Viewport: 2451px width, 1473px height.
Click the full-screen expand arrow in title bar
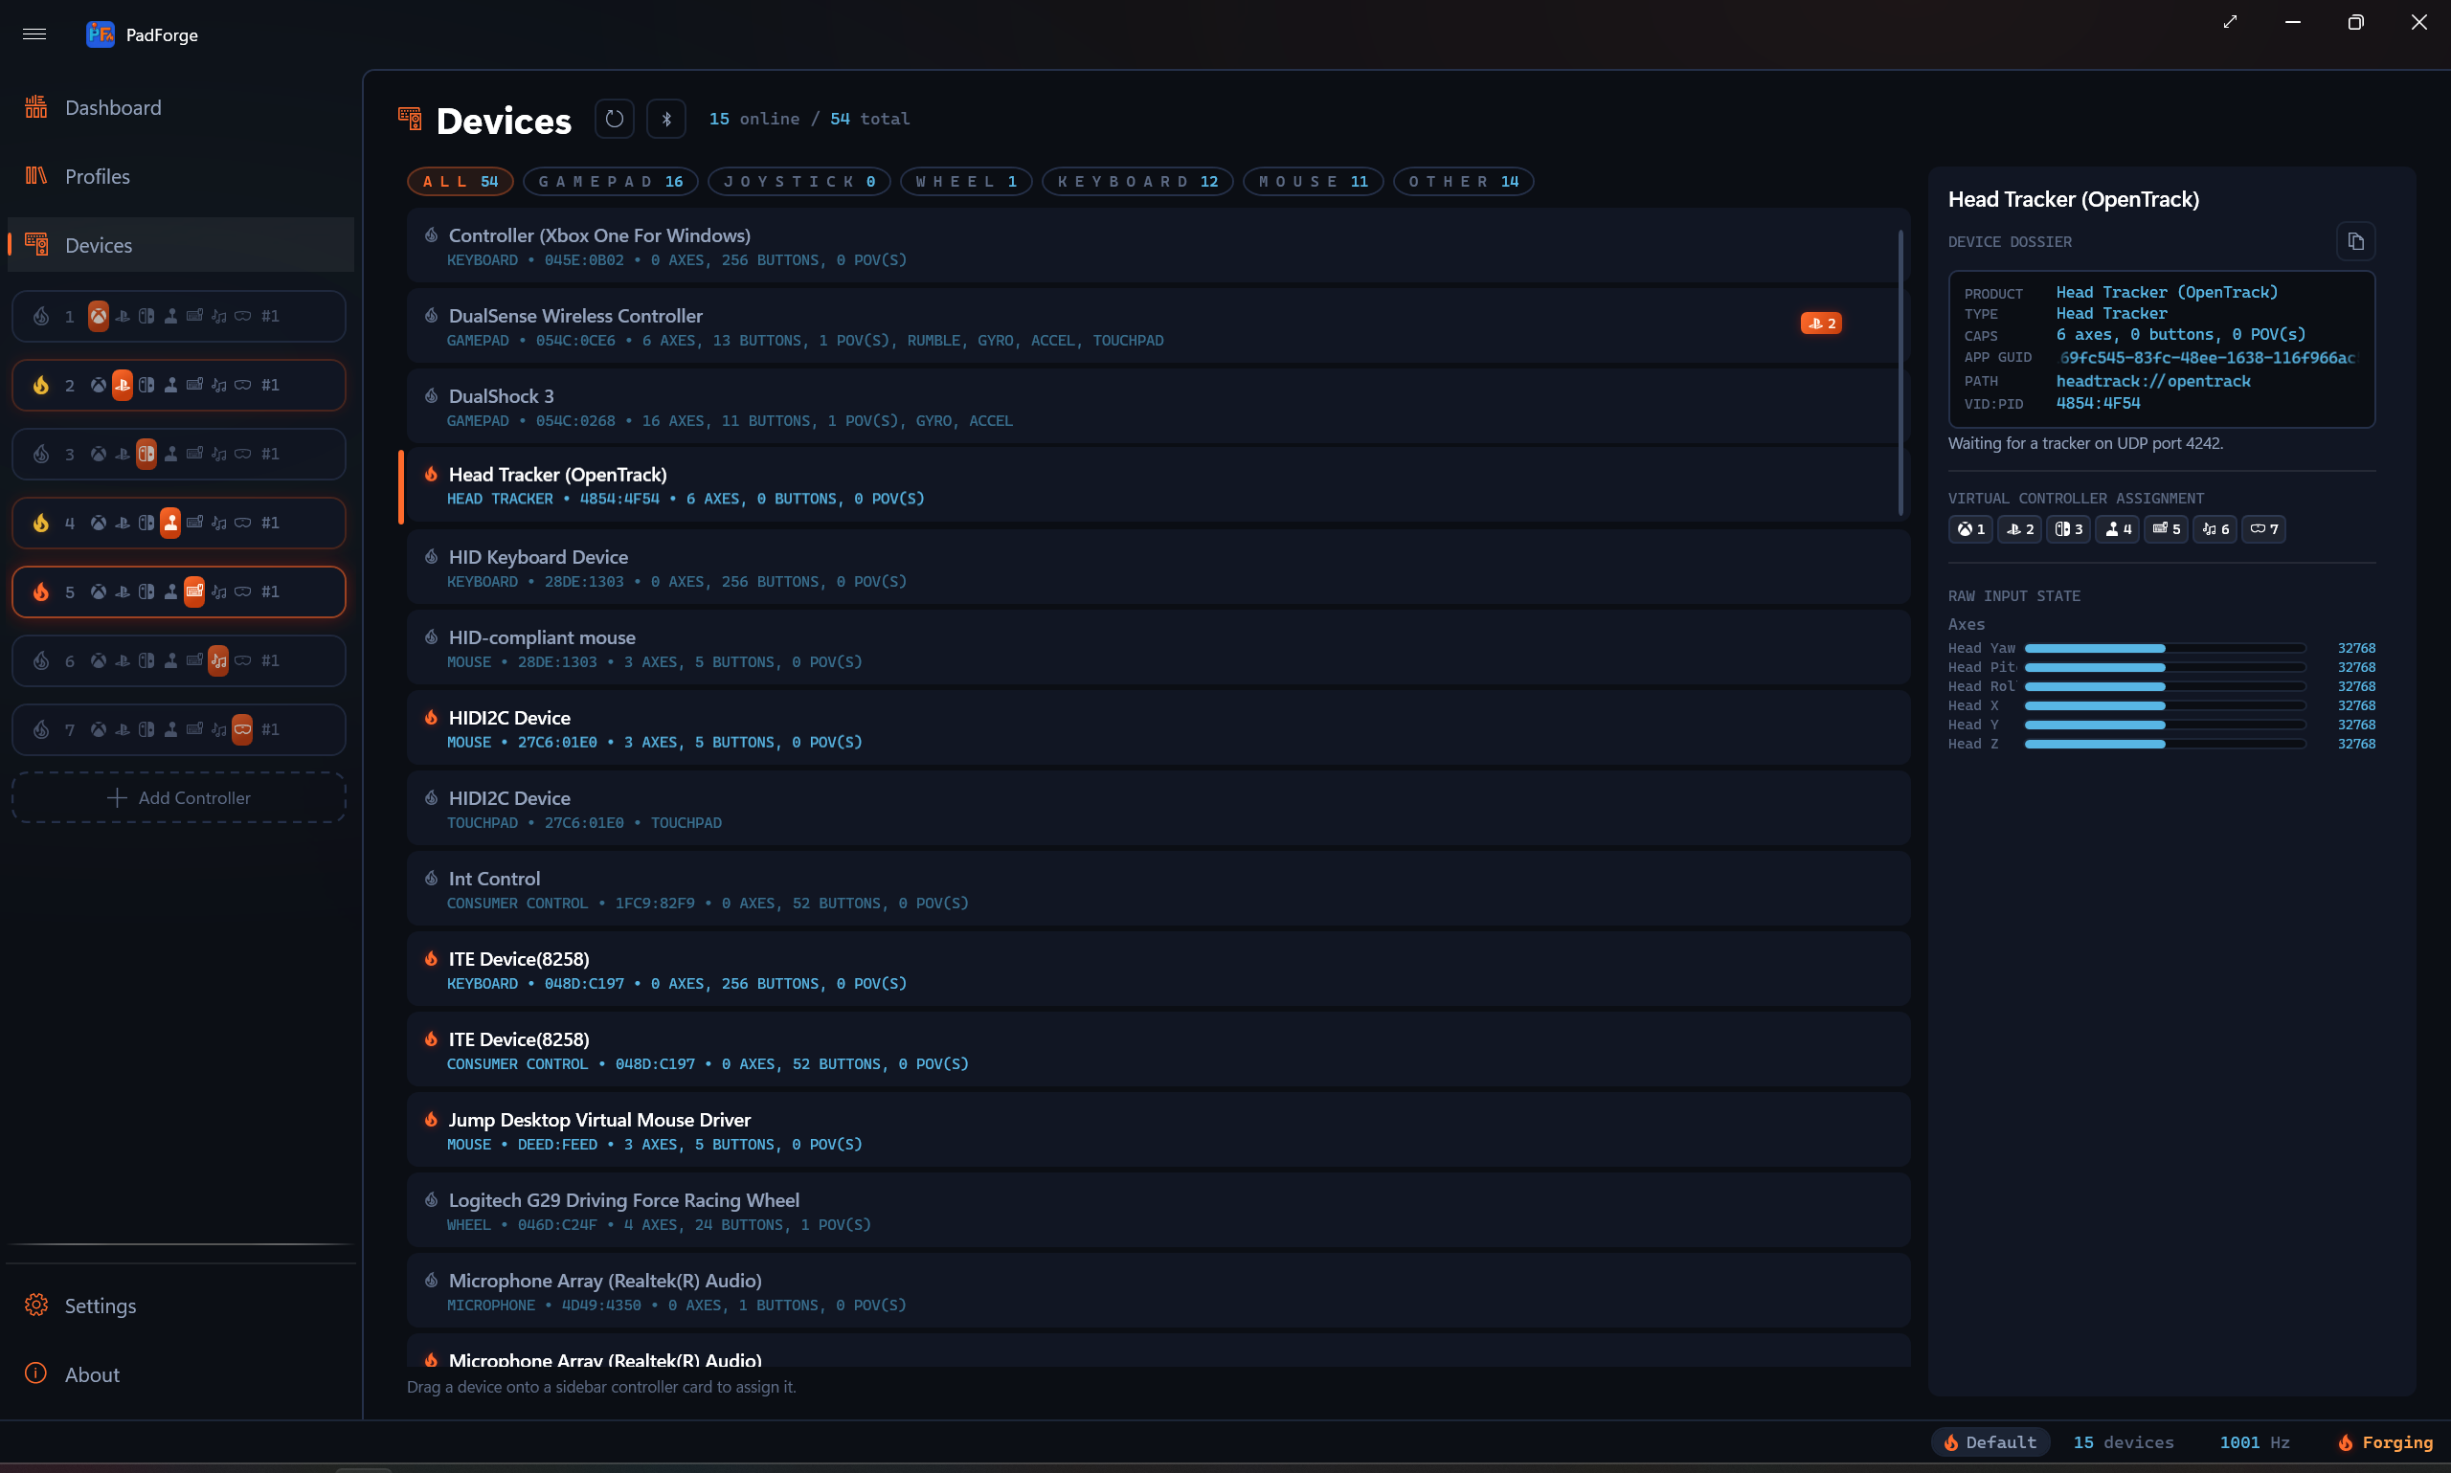point(2230,22)
